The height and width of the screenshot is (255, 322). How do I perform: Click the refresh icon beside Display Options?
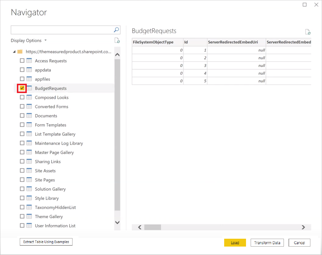pyautogui.click(x=117, y=40)
